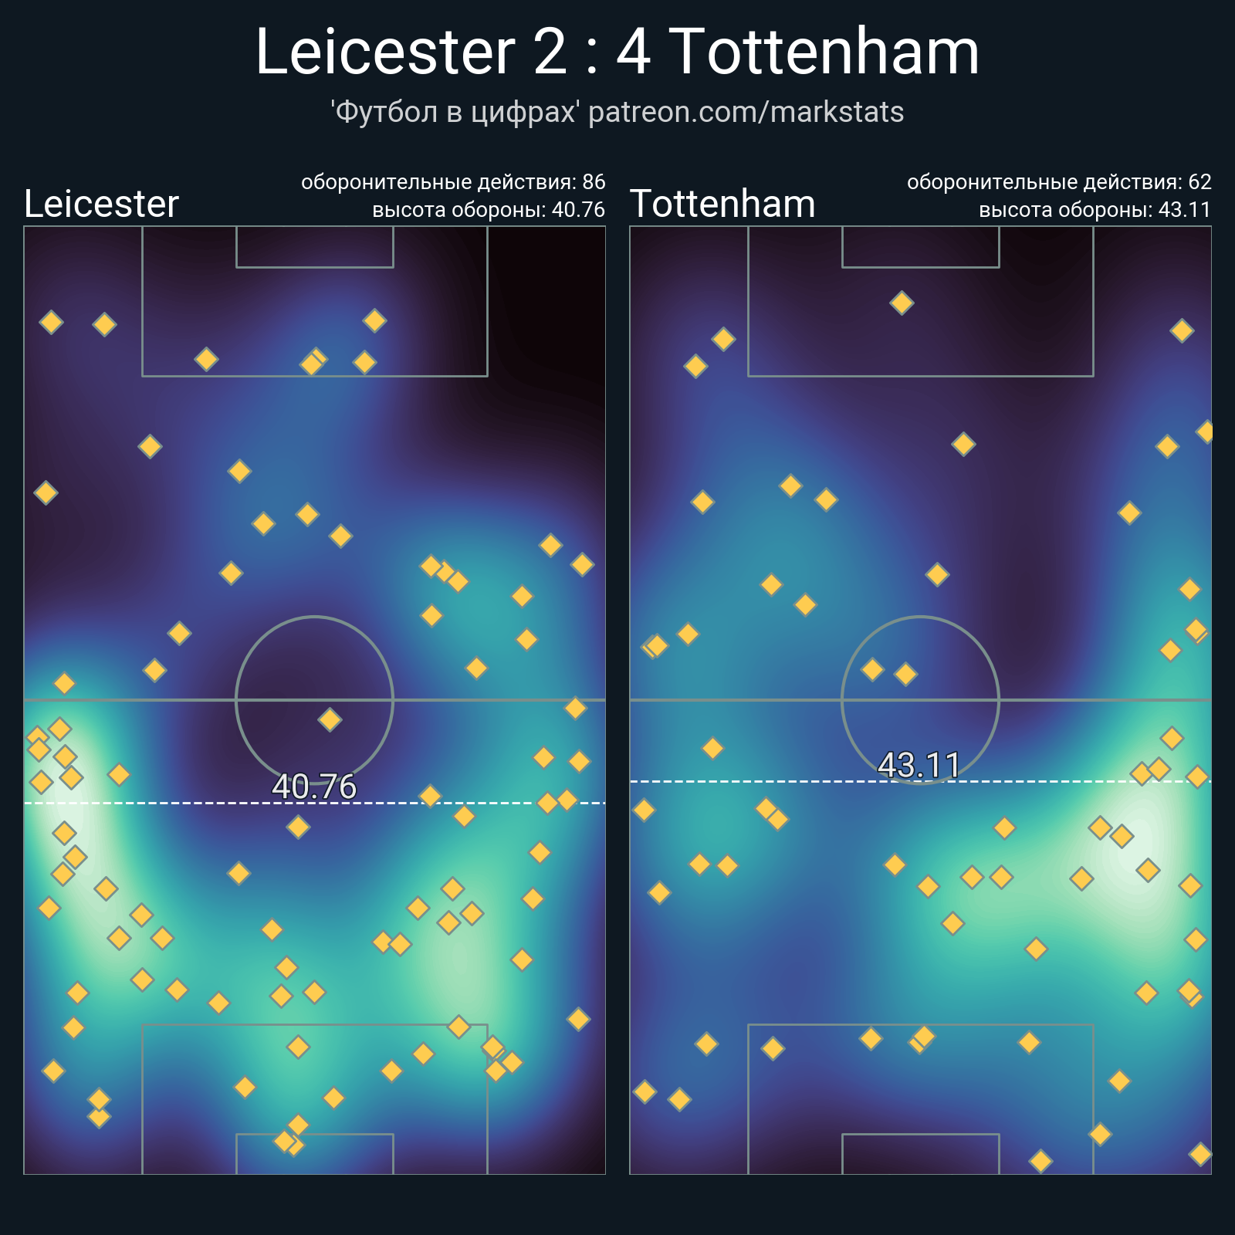Select the Leicester panel heading
Screen dimensions: 1235x1235
point(101,205)
